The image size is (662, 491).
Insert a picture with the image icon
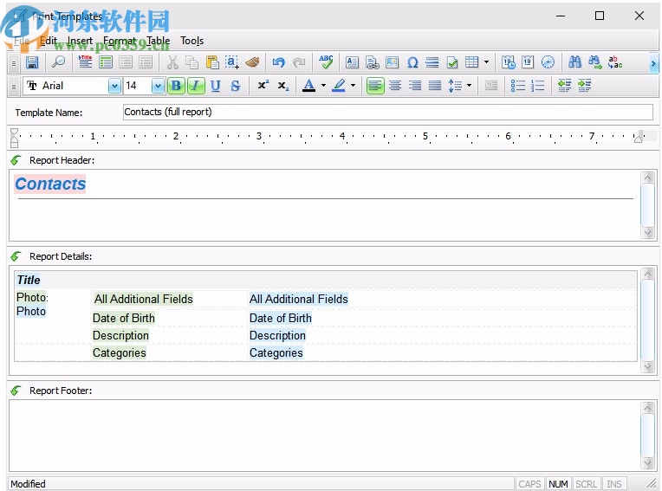(393, 63)
